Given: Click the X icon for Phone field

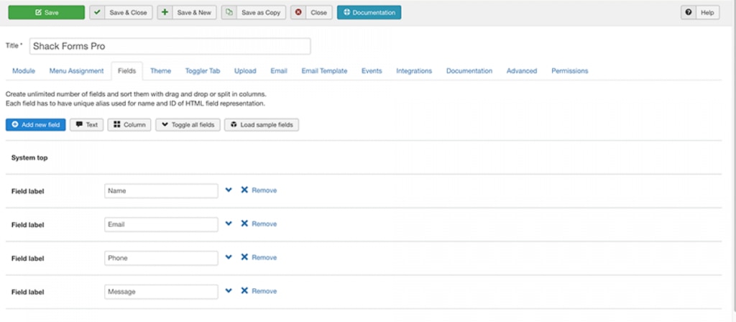Looking at the screenshot, I should (244, 257).
